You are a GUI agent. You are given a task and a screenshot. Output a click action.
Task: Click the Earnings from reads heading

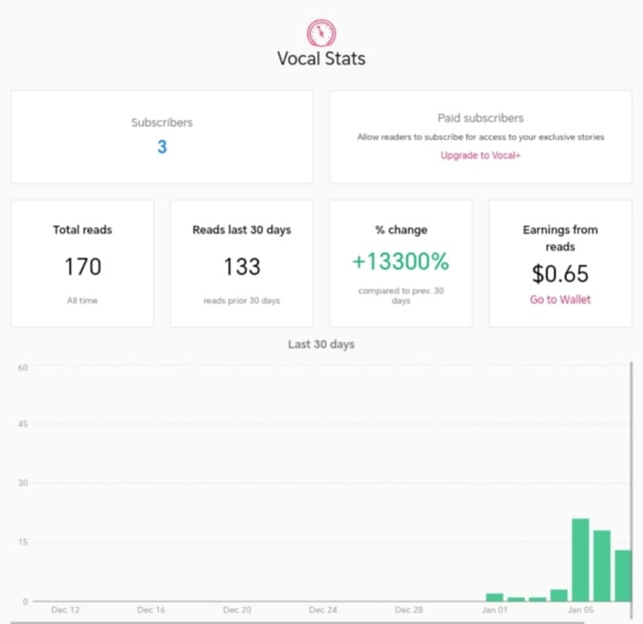(x=560, y=237)
